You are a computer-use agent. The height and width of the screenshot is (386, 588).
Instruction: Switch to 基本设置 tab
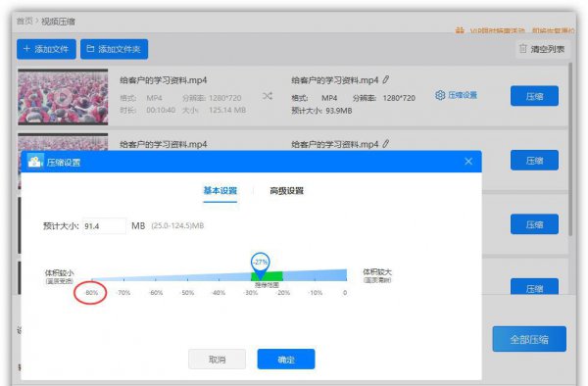[x=220, y=191]
